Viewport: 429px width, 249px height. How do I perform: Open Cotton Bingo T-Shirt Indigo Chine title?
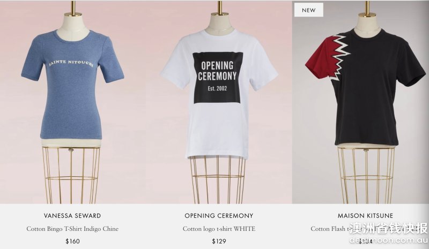click(72, 229)
